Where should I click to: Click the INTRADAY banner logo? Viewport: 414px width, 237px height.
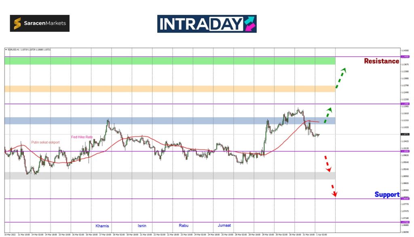(207, 24)
